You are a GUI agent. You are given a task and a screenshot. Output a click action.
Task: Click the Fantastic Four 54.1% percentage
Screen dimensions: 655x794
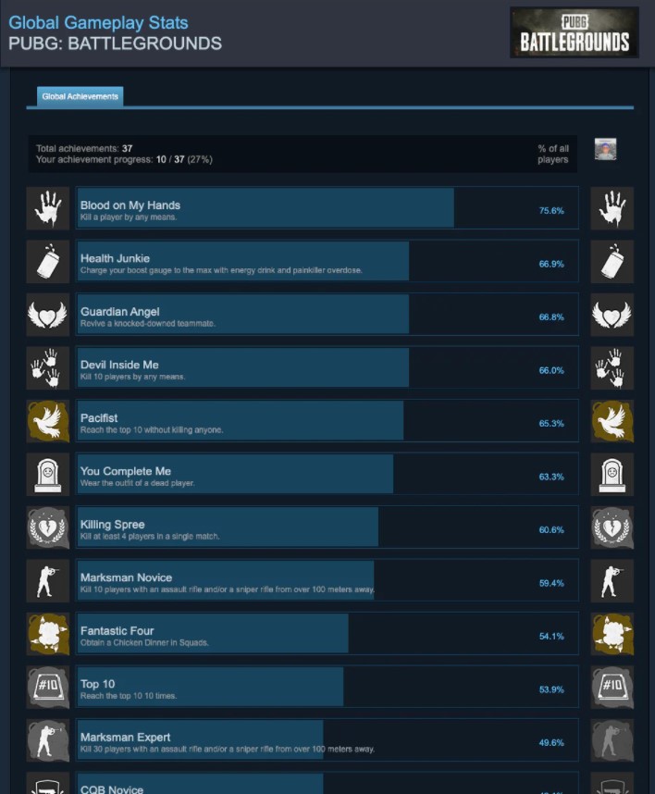tap(551, 637)
